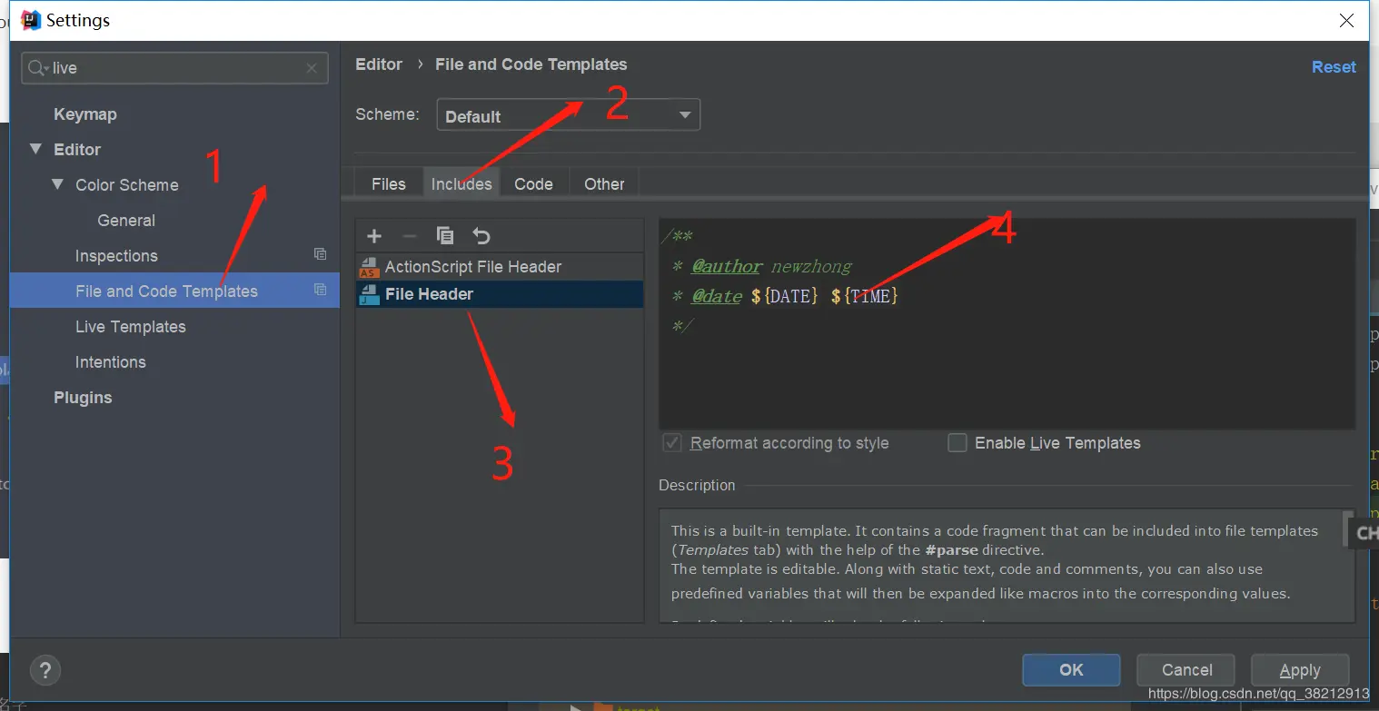Click inside the template description text panel
The image size is (1379, 711).
click(1007, 565)
